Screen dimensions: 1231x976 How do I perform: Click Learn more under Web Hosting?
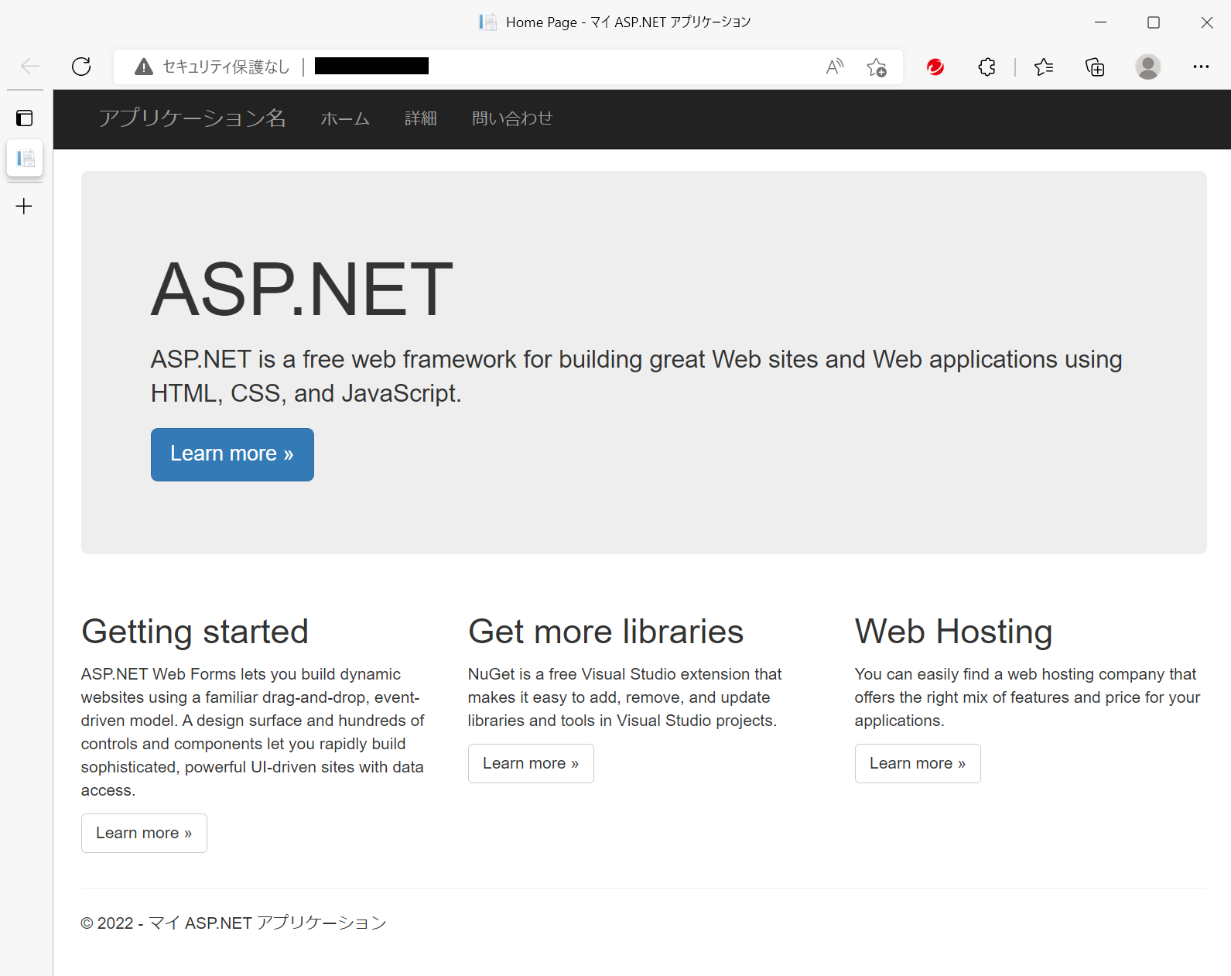point(918,763)
